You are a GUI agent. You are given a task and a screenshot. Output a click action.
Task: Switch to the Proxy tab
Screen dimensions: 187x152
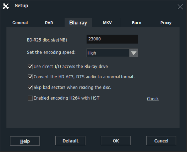pos(166,23)
